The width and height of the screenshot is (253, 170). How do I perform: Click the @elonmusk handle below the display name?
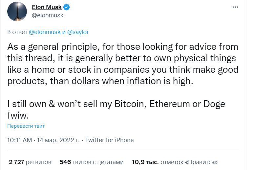pyautogui.click(x=48, y=15)
